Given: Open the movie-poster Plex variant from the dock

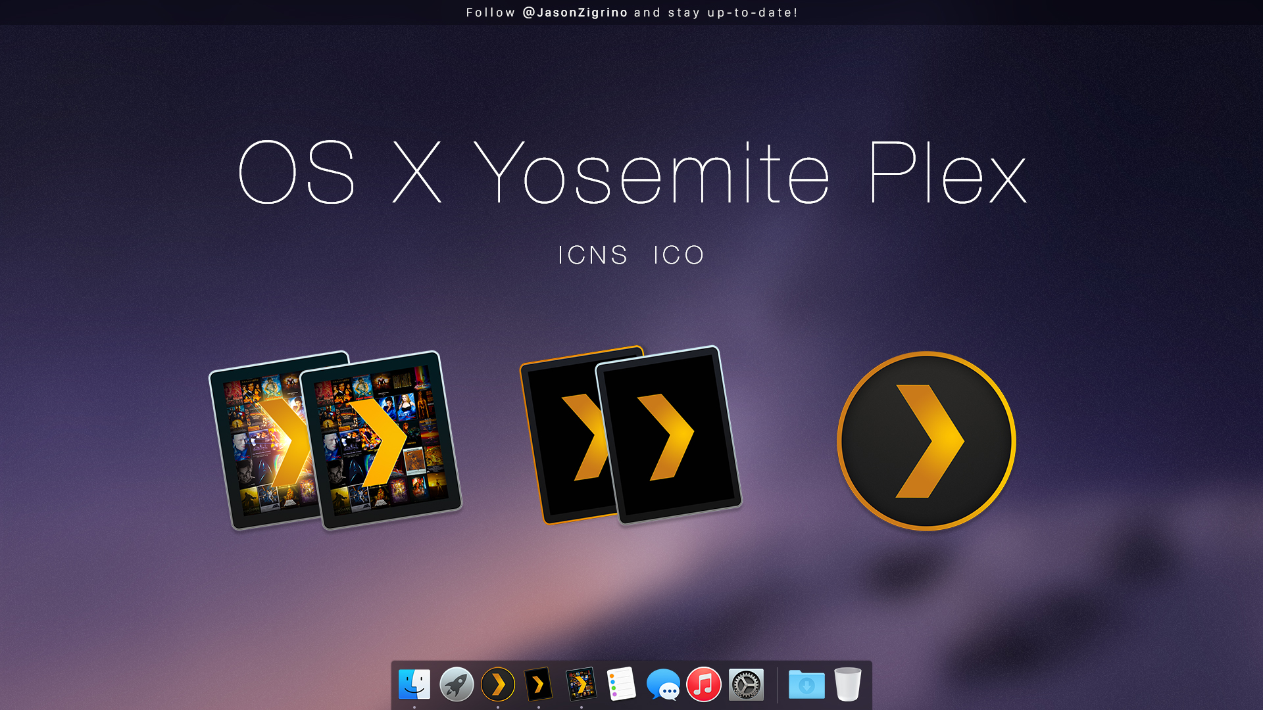Looking at the screenshot, I should click(582, 684).
